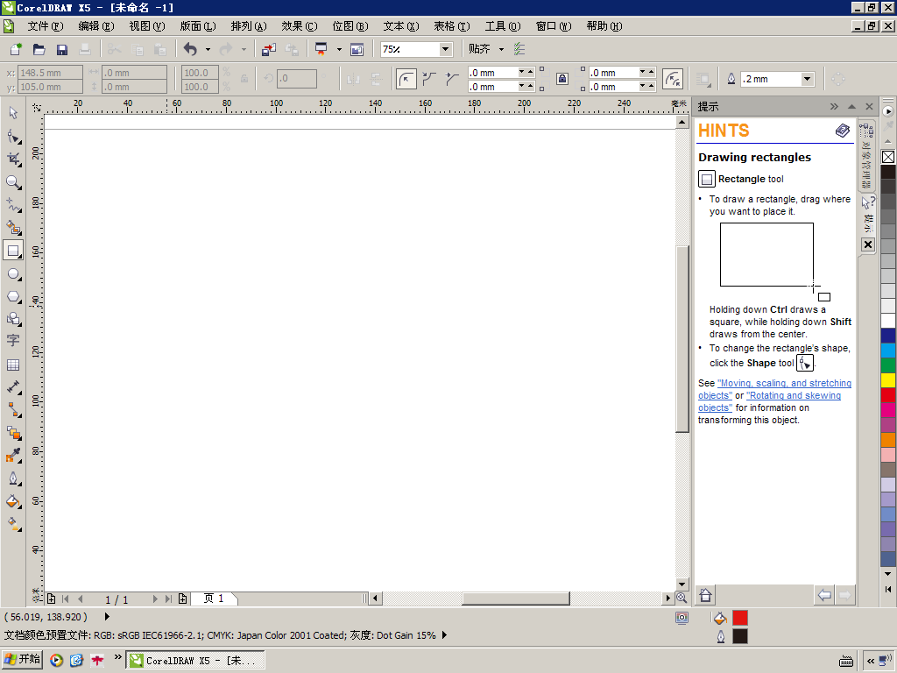The width and height of the screenshot is (897, 673).
Task: Click the Hints back arrow button
Action: click(x=824, y=595)
